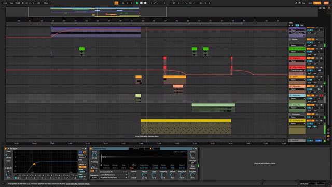
Task: Click the Arrangement Record button
Action: click(x=145, y=3)
